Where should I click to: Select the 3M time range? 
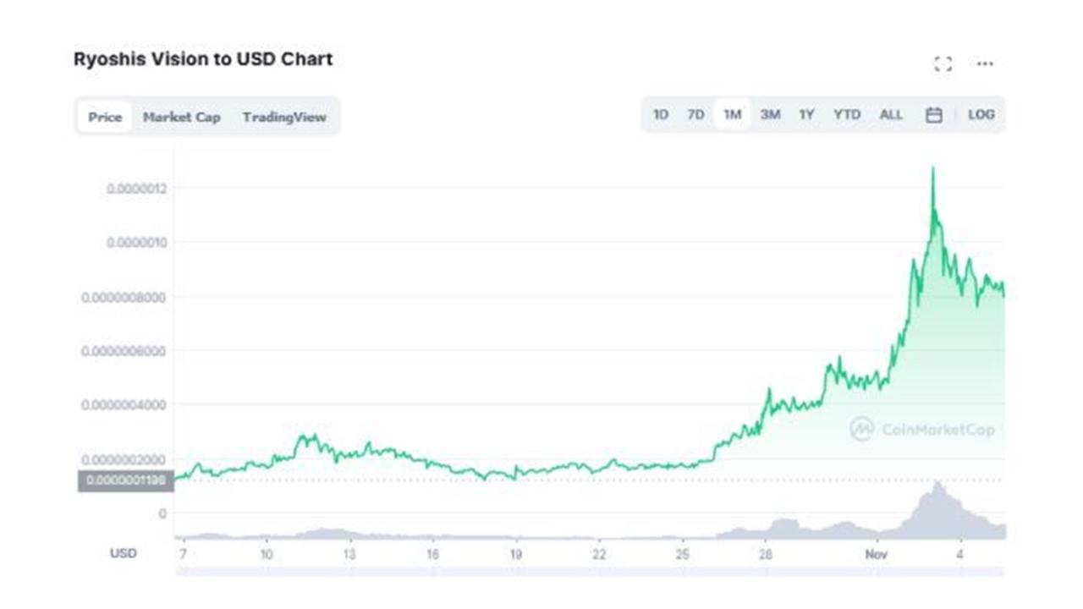point(771,114)
